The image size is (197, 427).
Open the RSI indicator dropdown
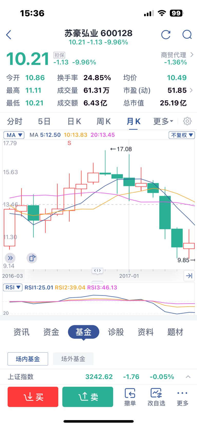pyautogui.click(x=13, y=287)
